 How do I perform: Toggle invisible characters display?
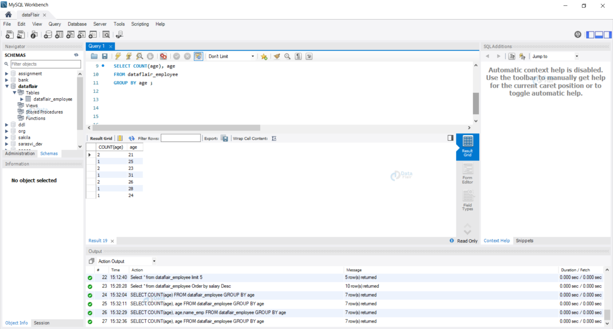point(298,56)
